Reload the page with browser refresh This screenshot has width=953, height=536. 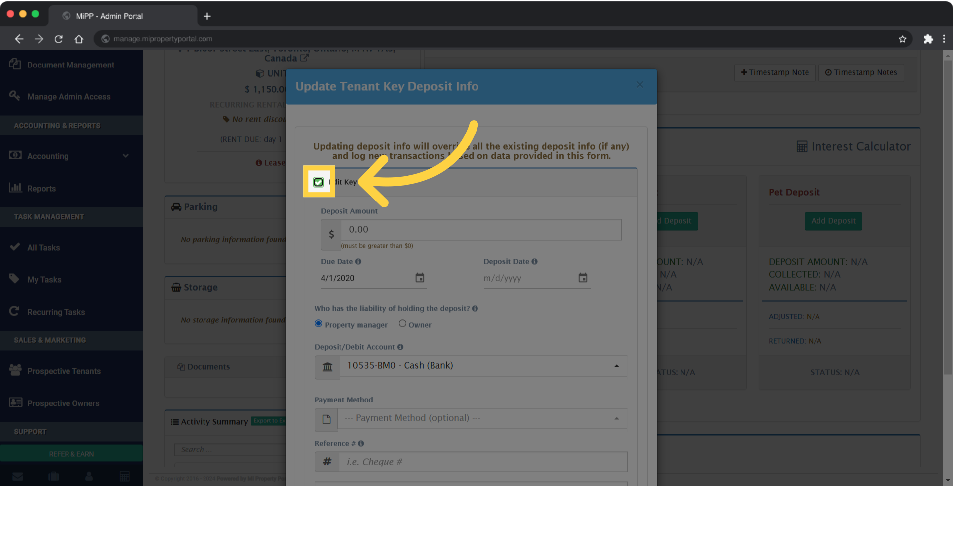click(x=59, y=39)
